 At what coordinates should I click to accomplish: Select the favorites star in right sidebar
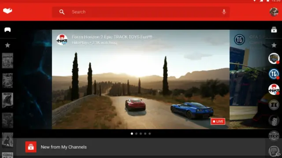click(274, 45)
